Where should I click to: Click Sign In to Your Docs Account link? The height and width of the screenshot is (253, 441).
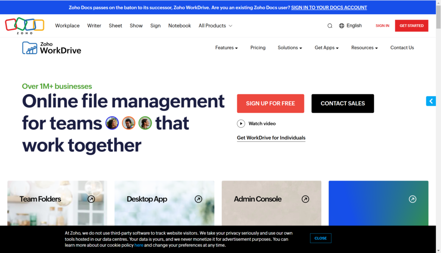click(x=329, y=8)
